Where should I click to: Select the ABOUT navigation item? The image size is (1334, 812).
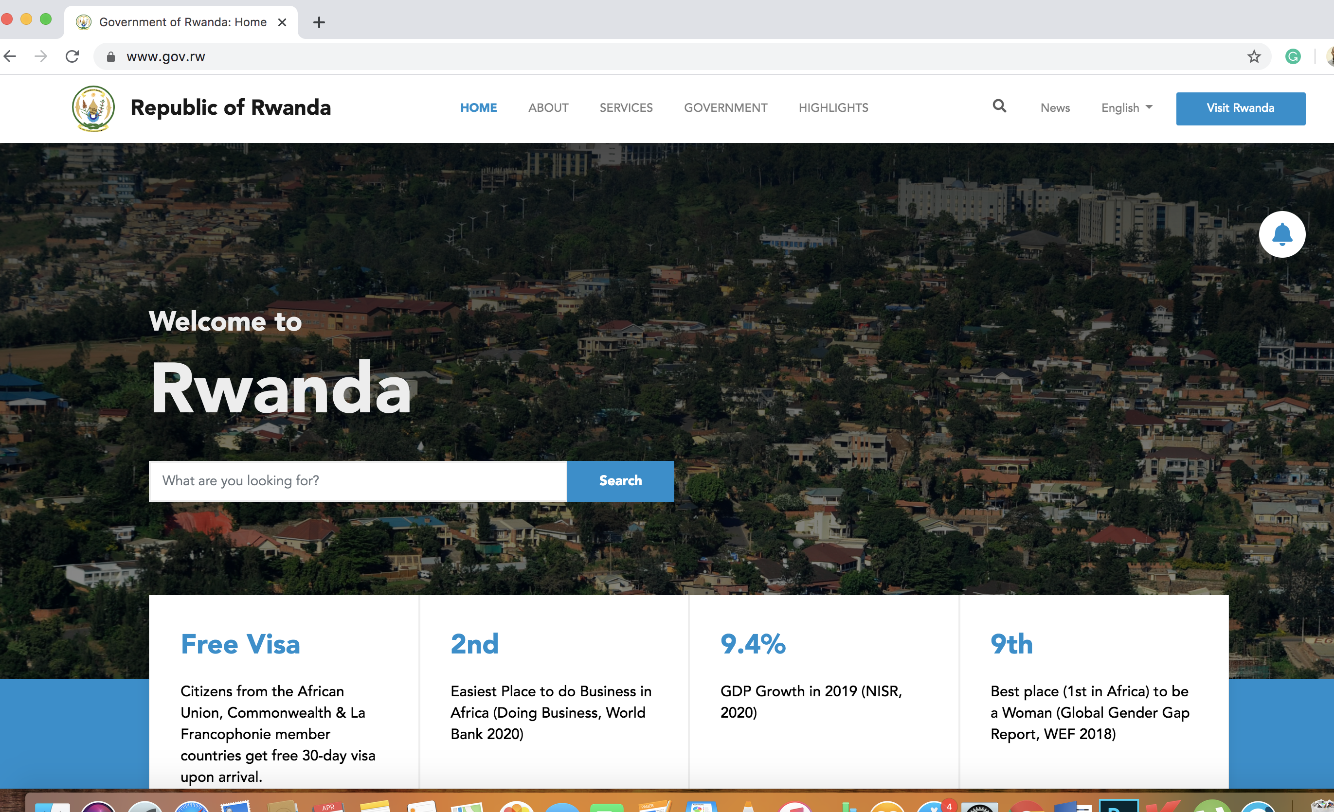point(548,107)
